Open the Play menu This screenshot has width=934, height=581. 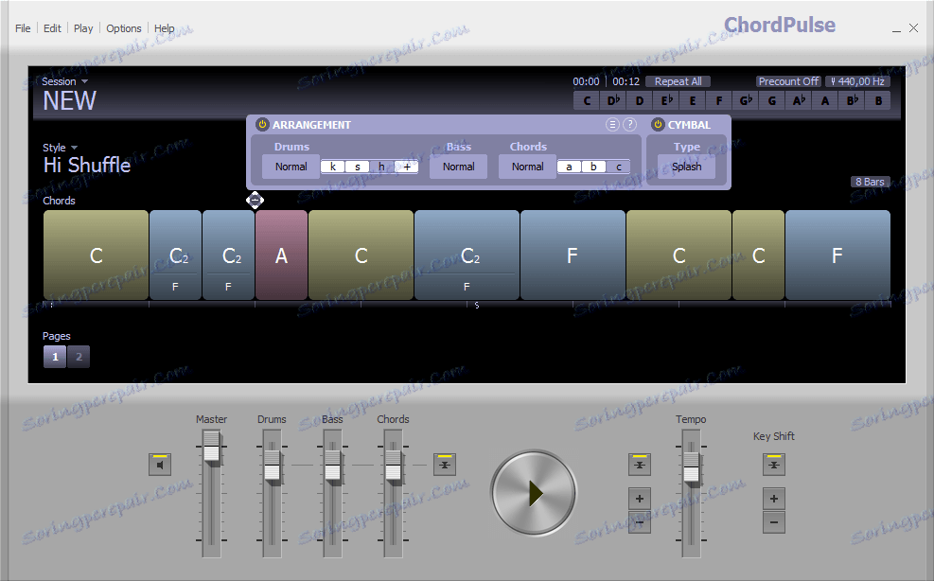click(x=83, y=28)
